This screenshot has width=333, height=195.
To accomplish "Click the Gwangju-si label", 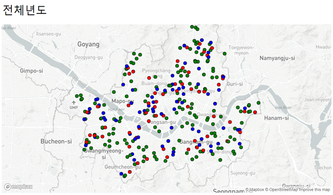I will point(296,185).
